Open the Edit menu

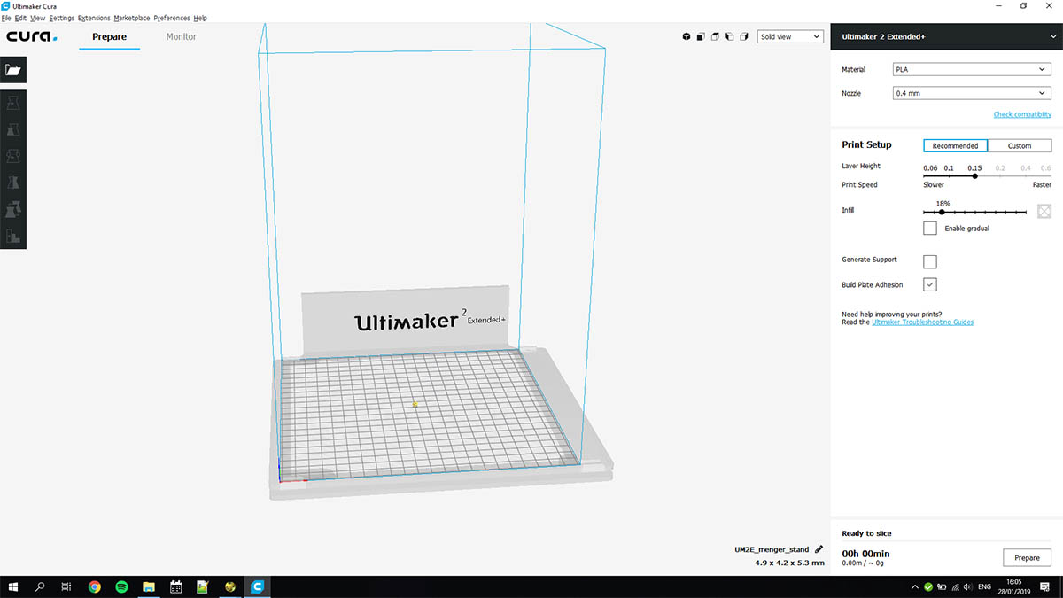(20, 18)
